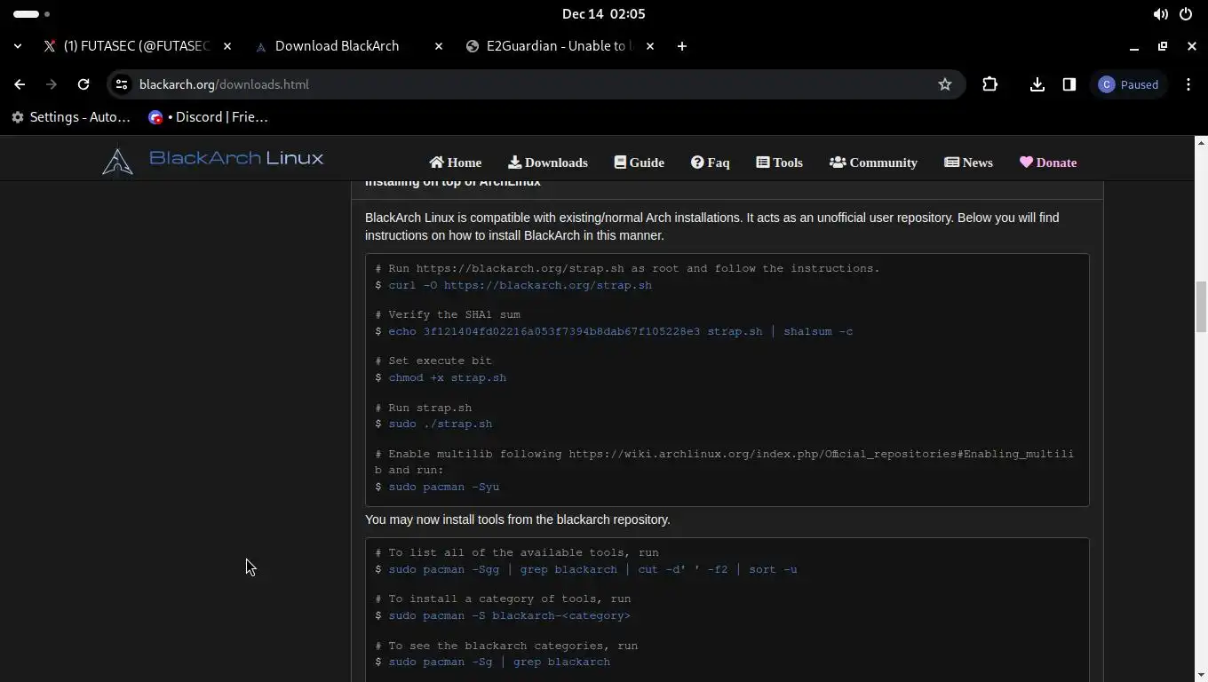Open the clock showing Dec 14 02:05
Viewport: 1208px width, 682px height.
point(604,14)
